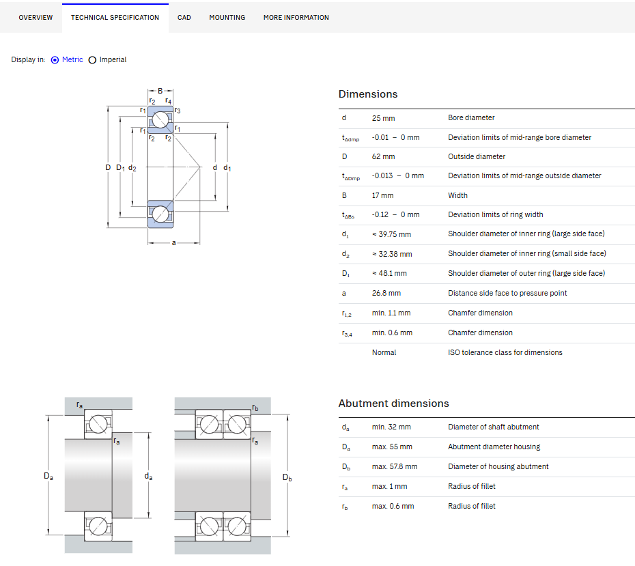The height and width of the screenshot is (566, 635).
Task: Click the value max. 1 mm
Action: (x=390, y=487)
